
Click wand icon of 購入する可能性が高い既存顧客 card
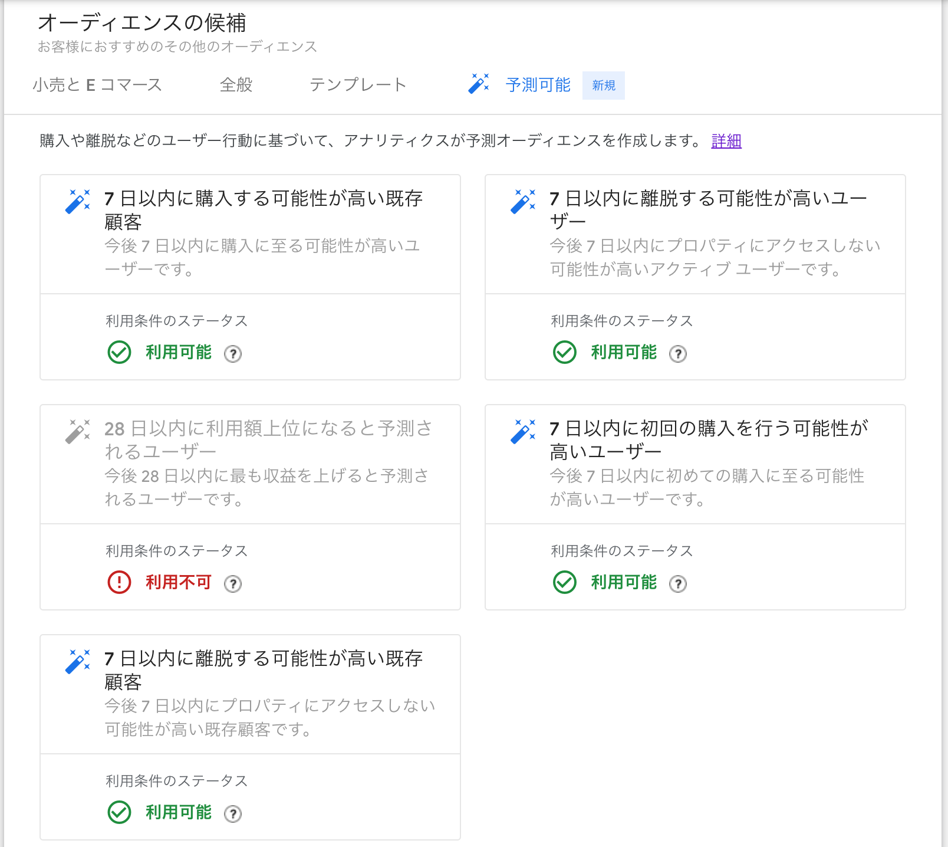click(x=78, y=201)
